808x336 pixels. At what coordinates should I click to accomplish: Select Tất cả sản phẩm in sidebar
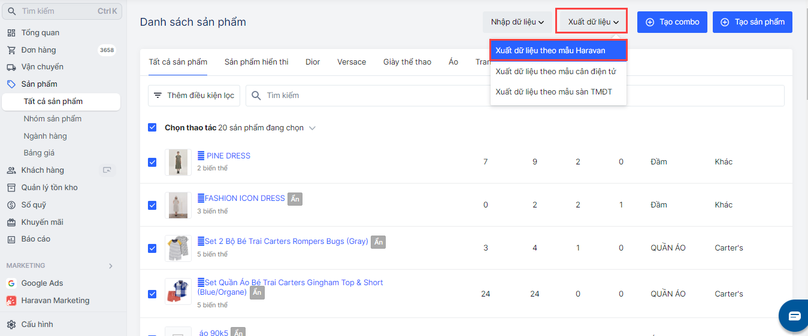61,102
